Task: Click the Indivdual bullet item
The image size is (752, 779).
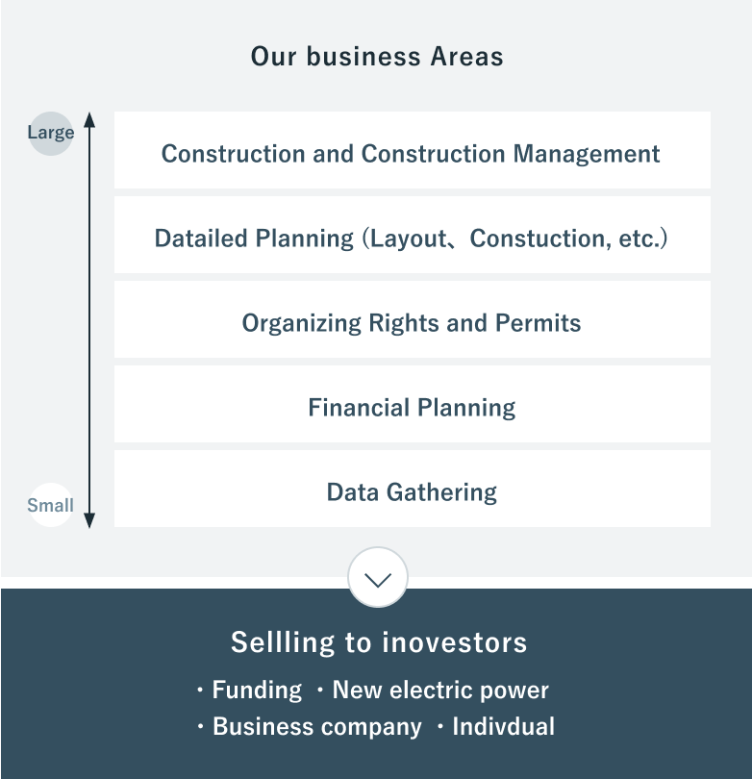Action: 495,726
